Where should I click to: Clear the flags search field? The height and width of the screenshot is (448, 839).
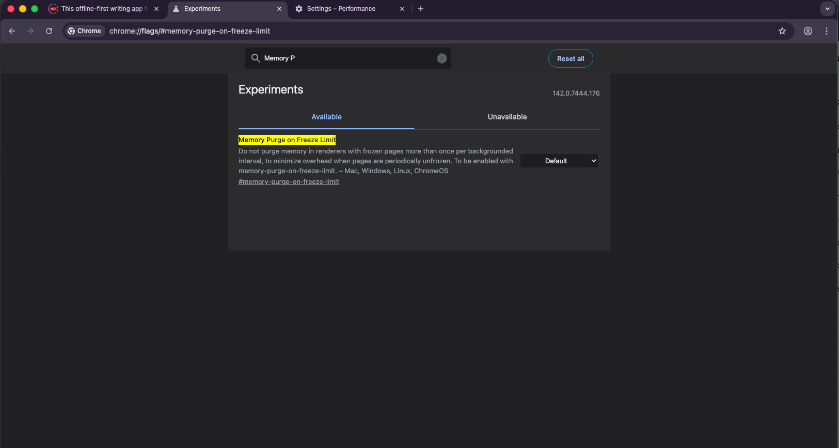click(x=442, y=58)
